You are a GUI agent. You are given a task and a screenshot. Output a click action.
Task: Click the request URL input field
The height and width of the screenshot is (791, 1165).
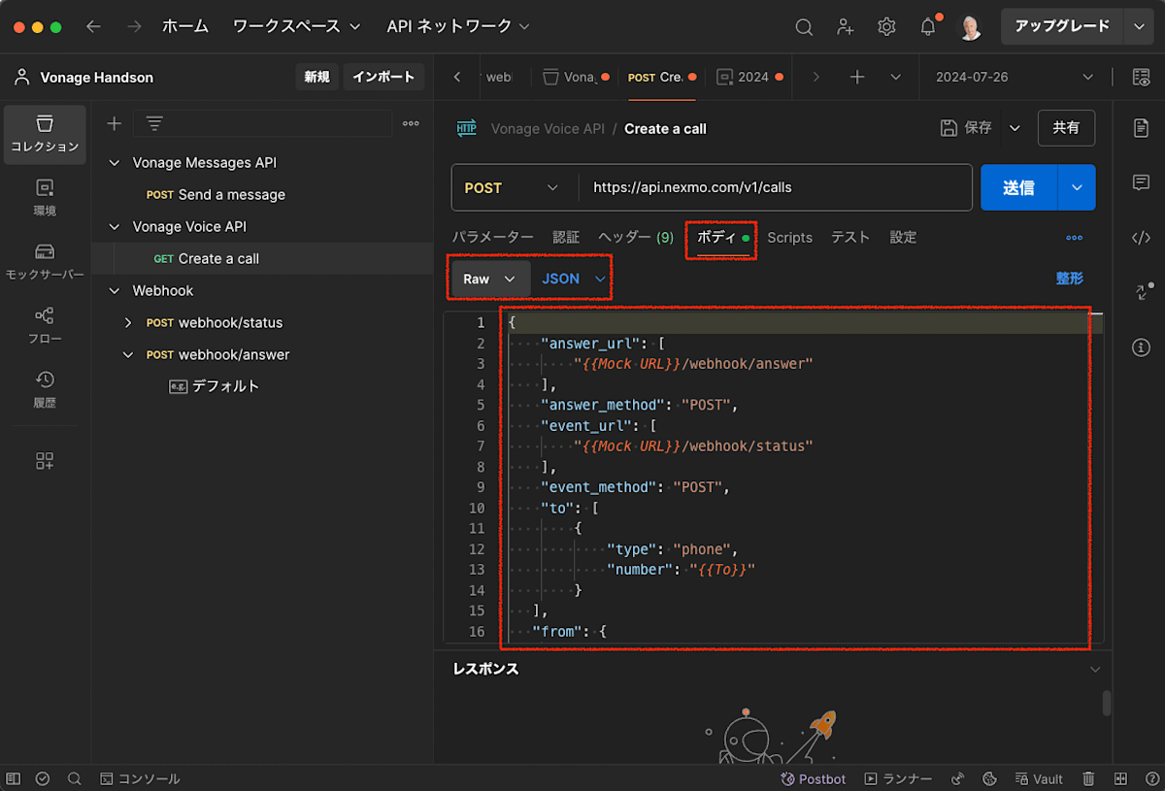[x=775, y=188]
